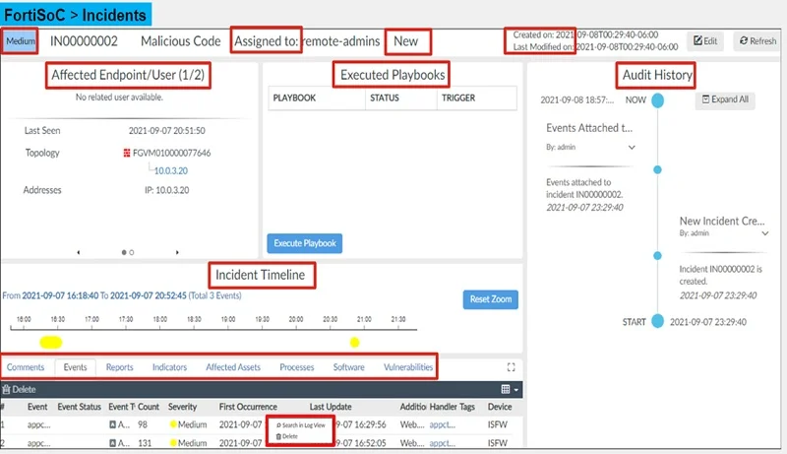This screenshot has height=454, width=787.
Task: Click the count value 98
Action: (143, 424)
